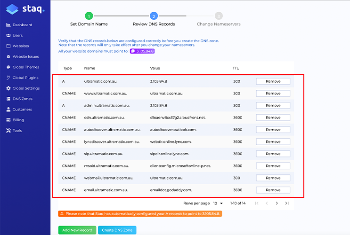The height and width of the screenshot is (235, 350).
Task: Select step 2 Review DNS Records circle
Action: click(x=154, y=16)
